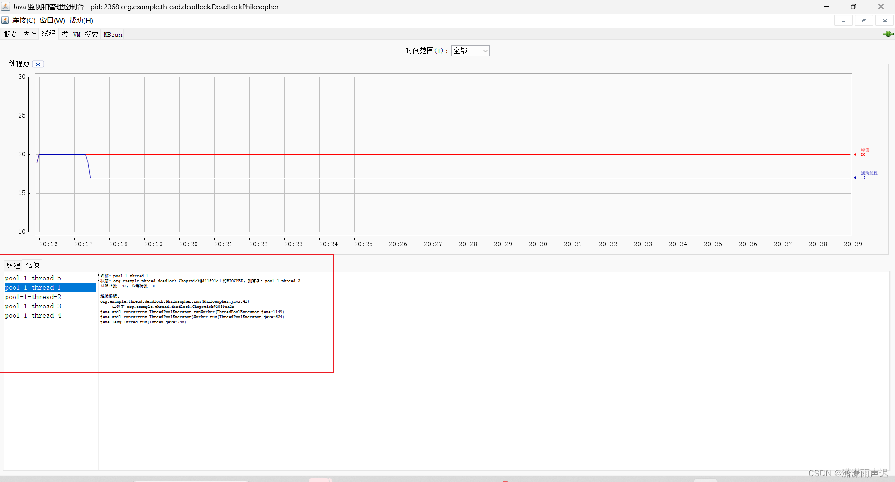Click the Thread.run(Thread.java:748) stack line
The width and height of the screenshot is (895, 482).
coord(143,322)
